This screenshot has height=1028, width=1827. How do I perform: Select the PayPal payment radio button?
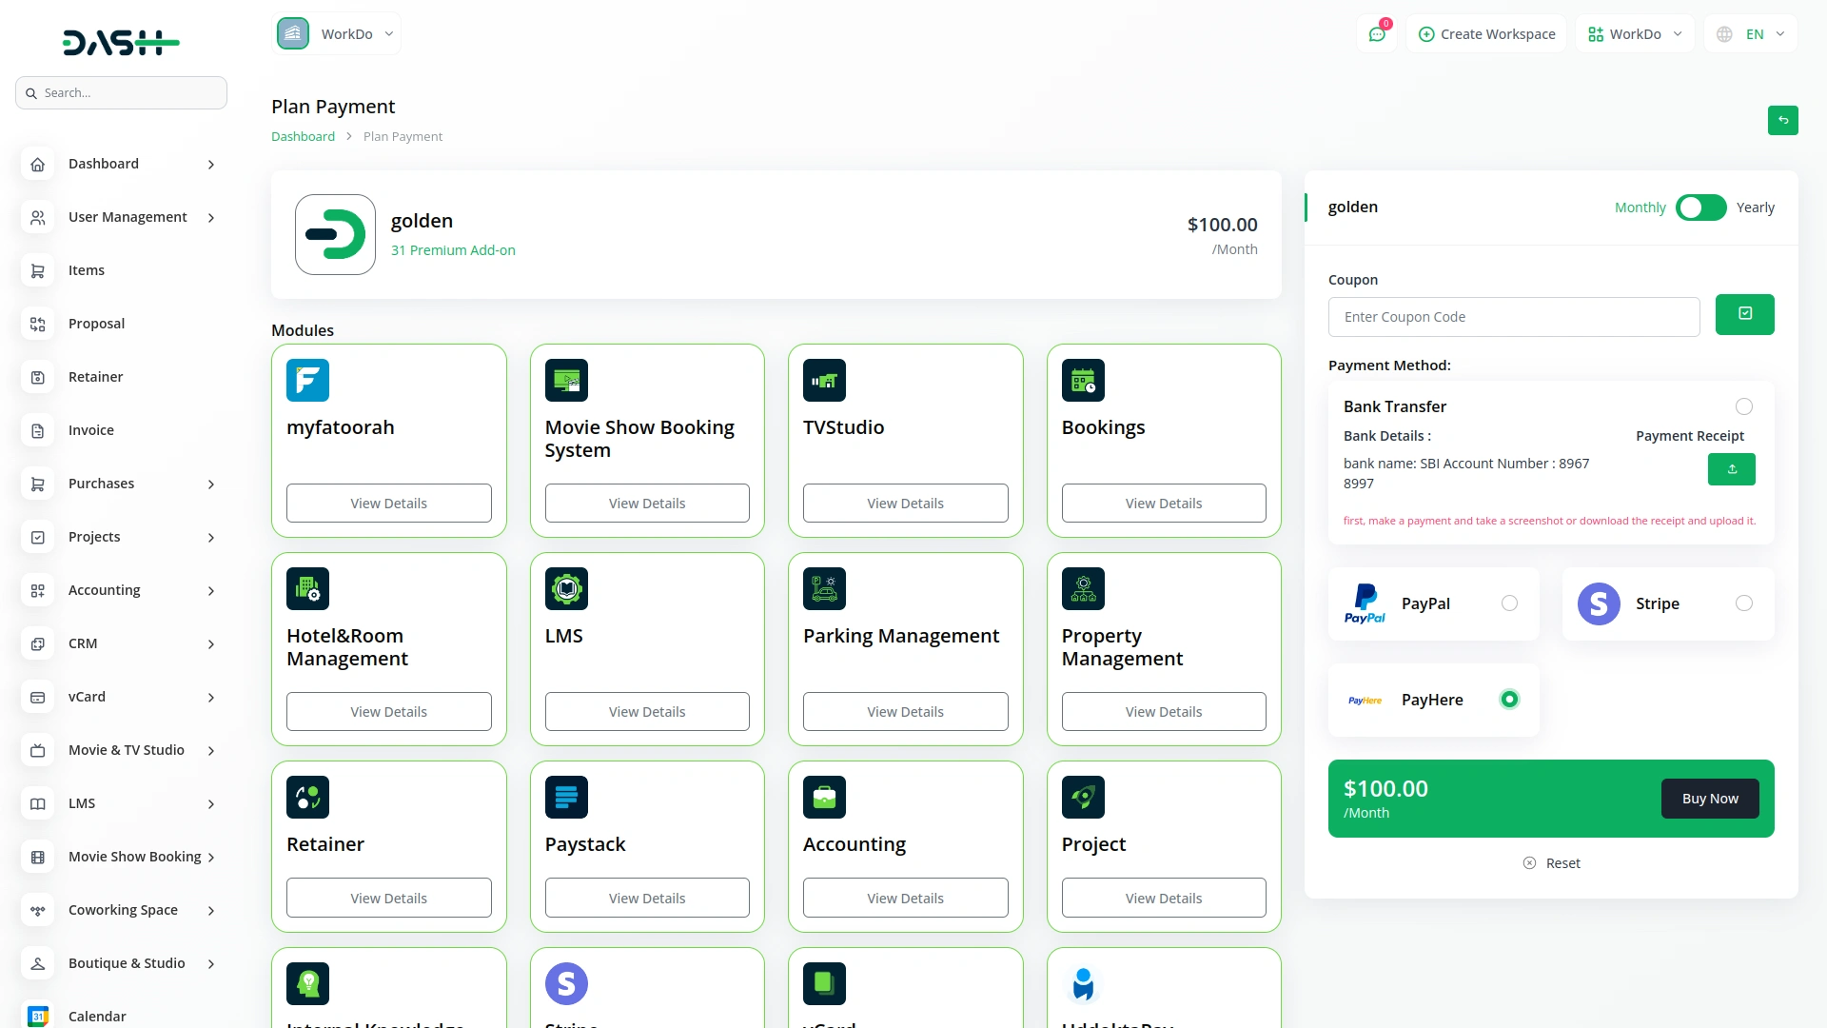[x=1509, y=603]
